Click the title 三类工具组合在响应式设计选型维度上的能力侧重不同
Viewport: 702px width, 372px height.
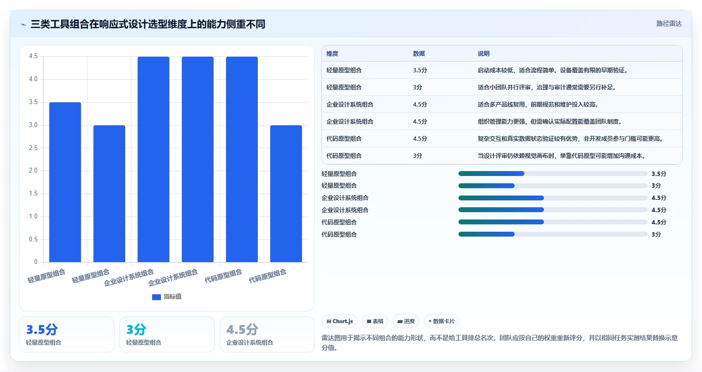[x=148, y=24]
